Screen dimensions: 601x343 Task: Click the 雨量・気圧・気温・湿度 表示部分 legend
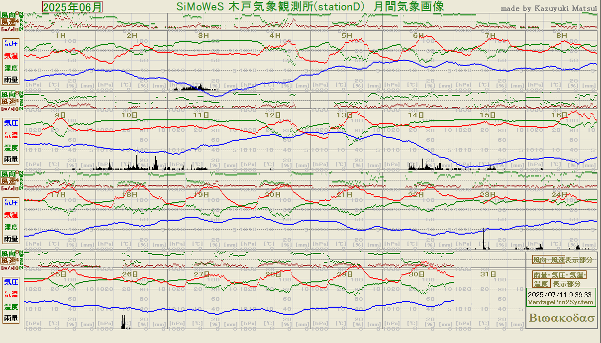560,279
